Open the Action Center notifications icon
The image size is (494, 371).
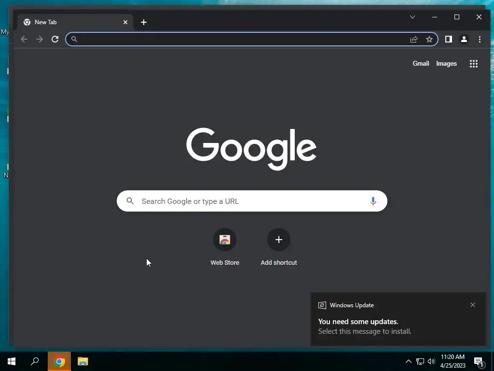[x=479, y=362]
